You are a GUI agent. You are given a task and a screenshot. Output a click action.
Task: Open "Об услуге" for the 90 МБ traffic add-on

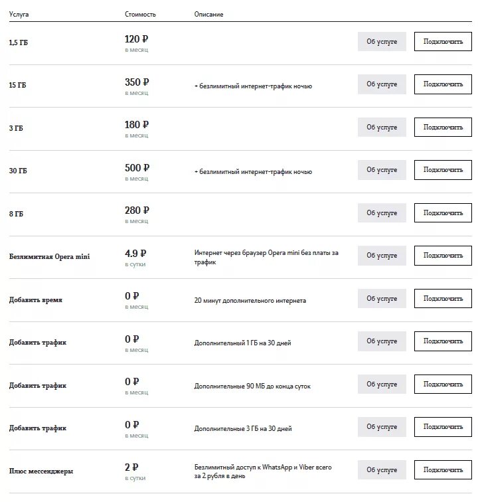click(x=382, y=384)
